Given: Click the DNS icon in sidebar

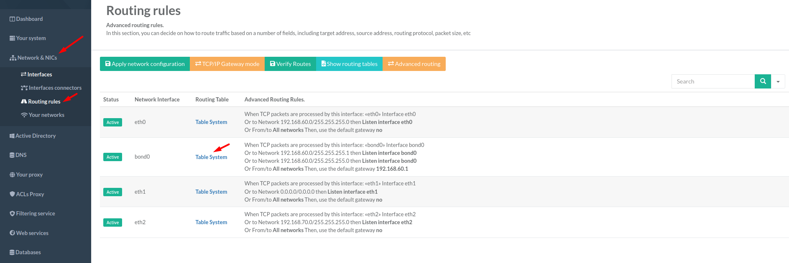Looking at the screenshot, I should click(x=12, y=155).
